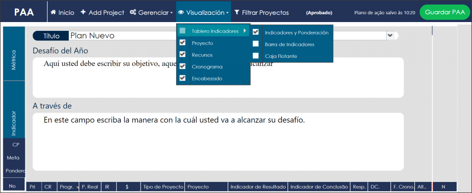Image resolution: width=472 pixels, height=193 pixels.
Task: Click the N column header
Action: [445, 187]
